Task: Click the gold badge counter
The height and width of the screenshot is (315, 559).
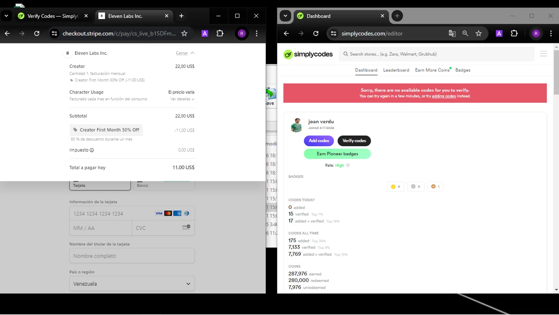Action: tap(395, 187)
